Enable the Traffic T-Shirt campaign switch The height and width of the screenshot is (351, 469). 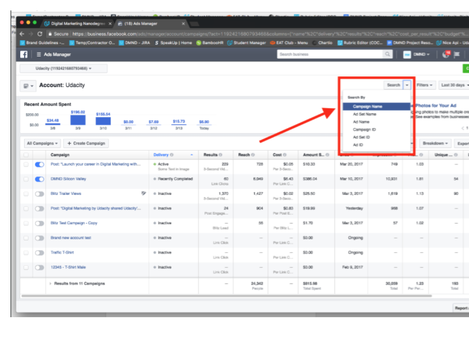click(x=40, y=252)
